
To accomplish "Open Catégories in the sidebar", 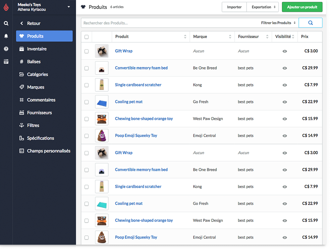I will [37, 75].
